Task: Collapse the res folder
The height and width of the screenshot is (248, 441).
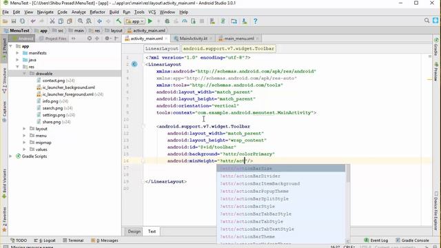Action: (17, 67)
